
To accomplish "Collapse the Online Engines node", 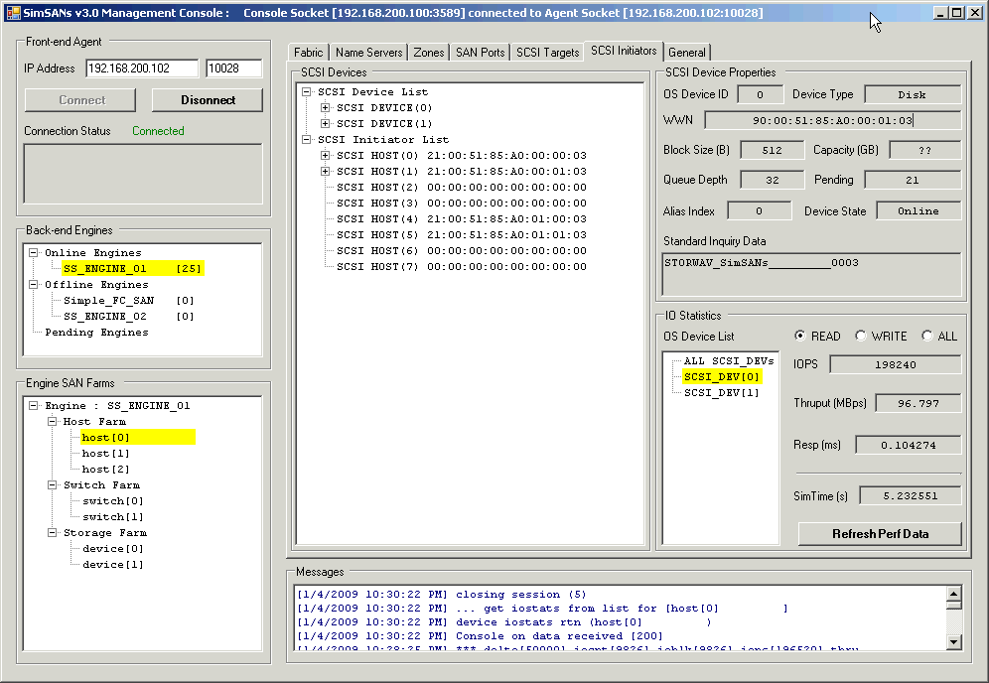I will 33,252.
